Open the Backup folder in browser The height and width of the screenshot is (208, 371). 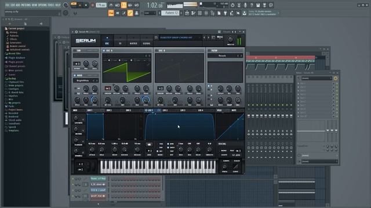click(12, 79)
